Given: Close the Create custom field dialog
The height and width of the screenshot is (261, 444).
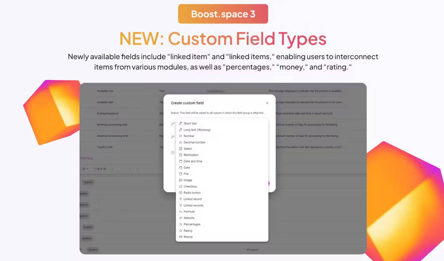Looking at the screenshot, I should (267, 103).
